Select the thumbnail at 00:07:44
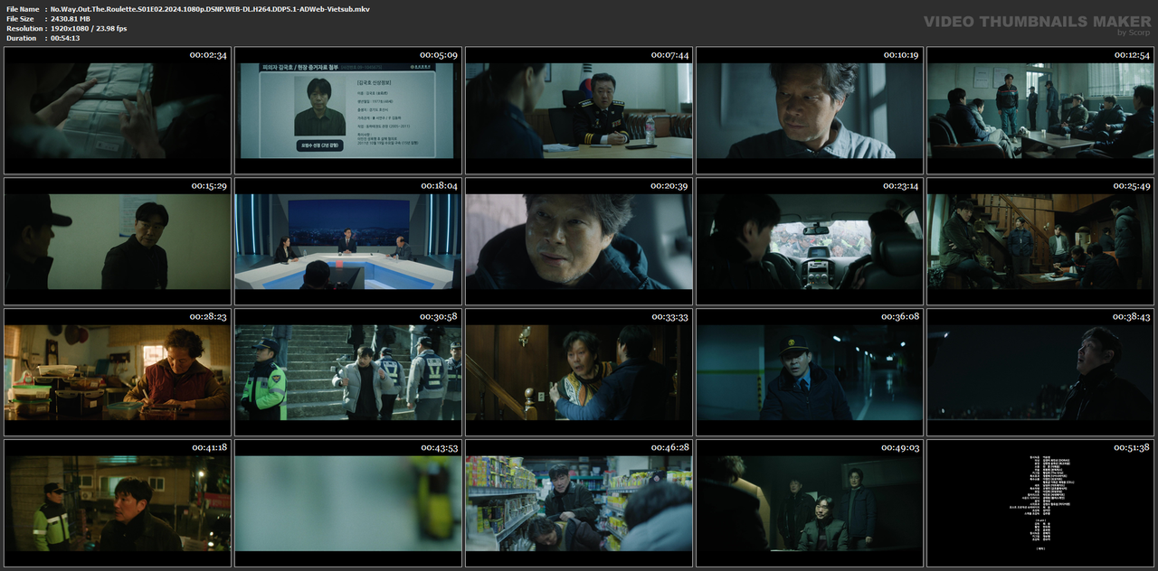1158x571 pixels. coord(579,110)
